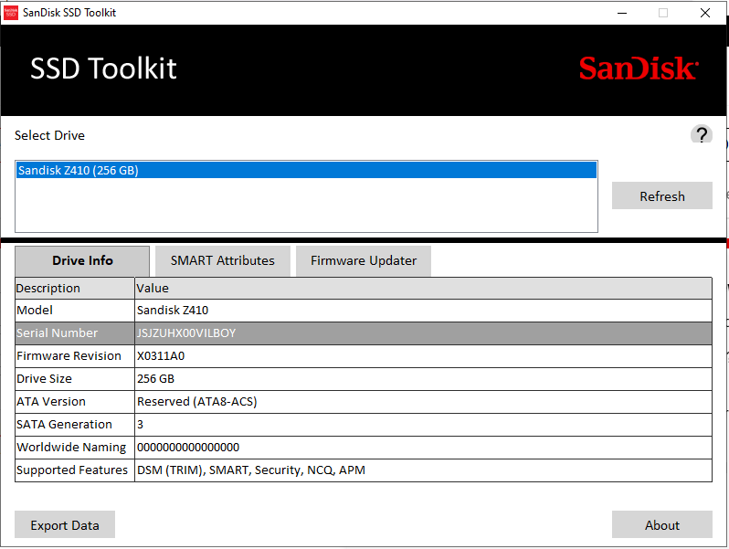Select Sandisk Z410 (256 GB) drive entry
Screen dimensions: 729x549
tap(306, 170)
